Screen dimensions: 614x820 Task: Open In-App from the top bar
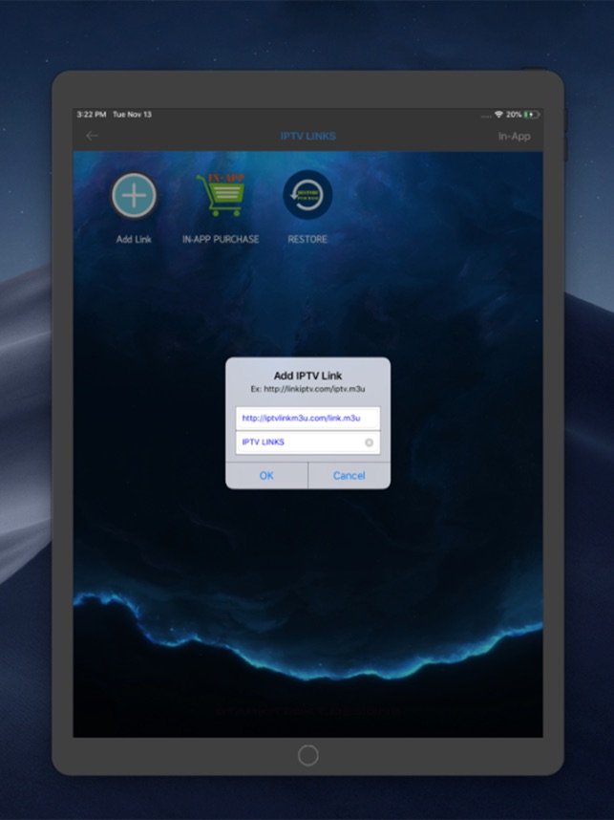(514, 137)
